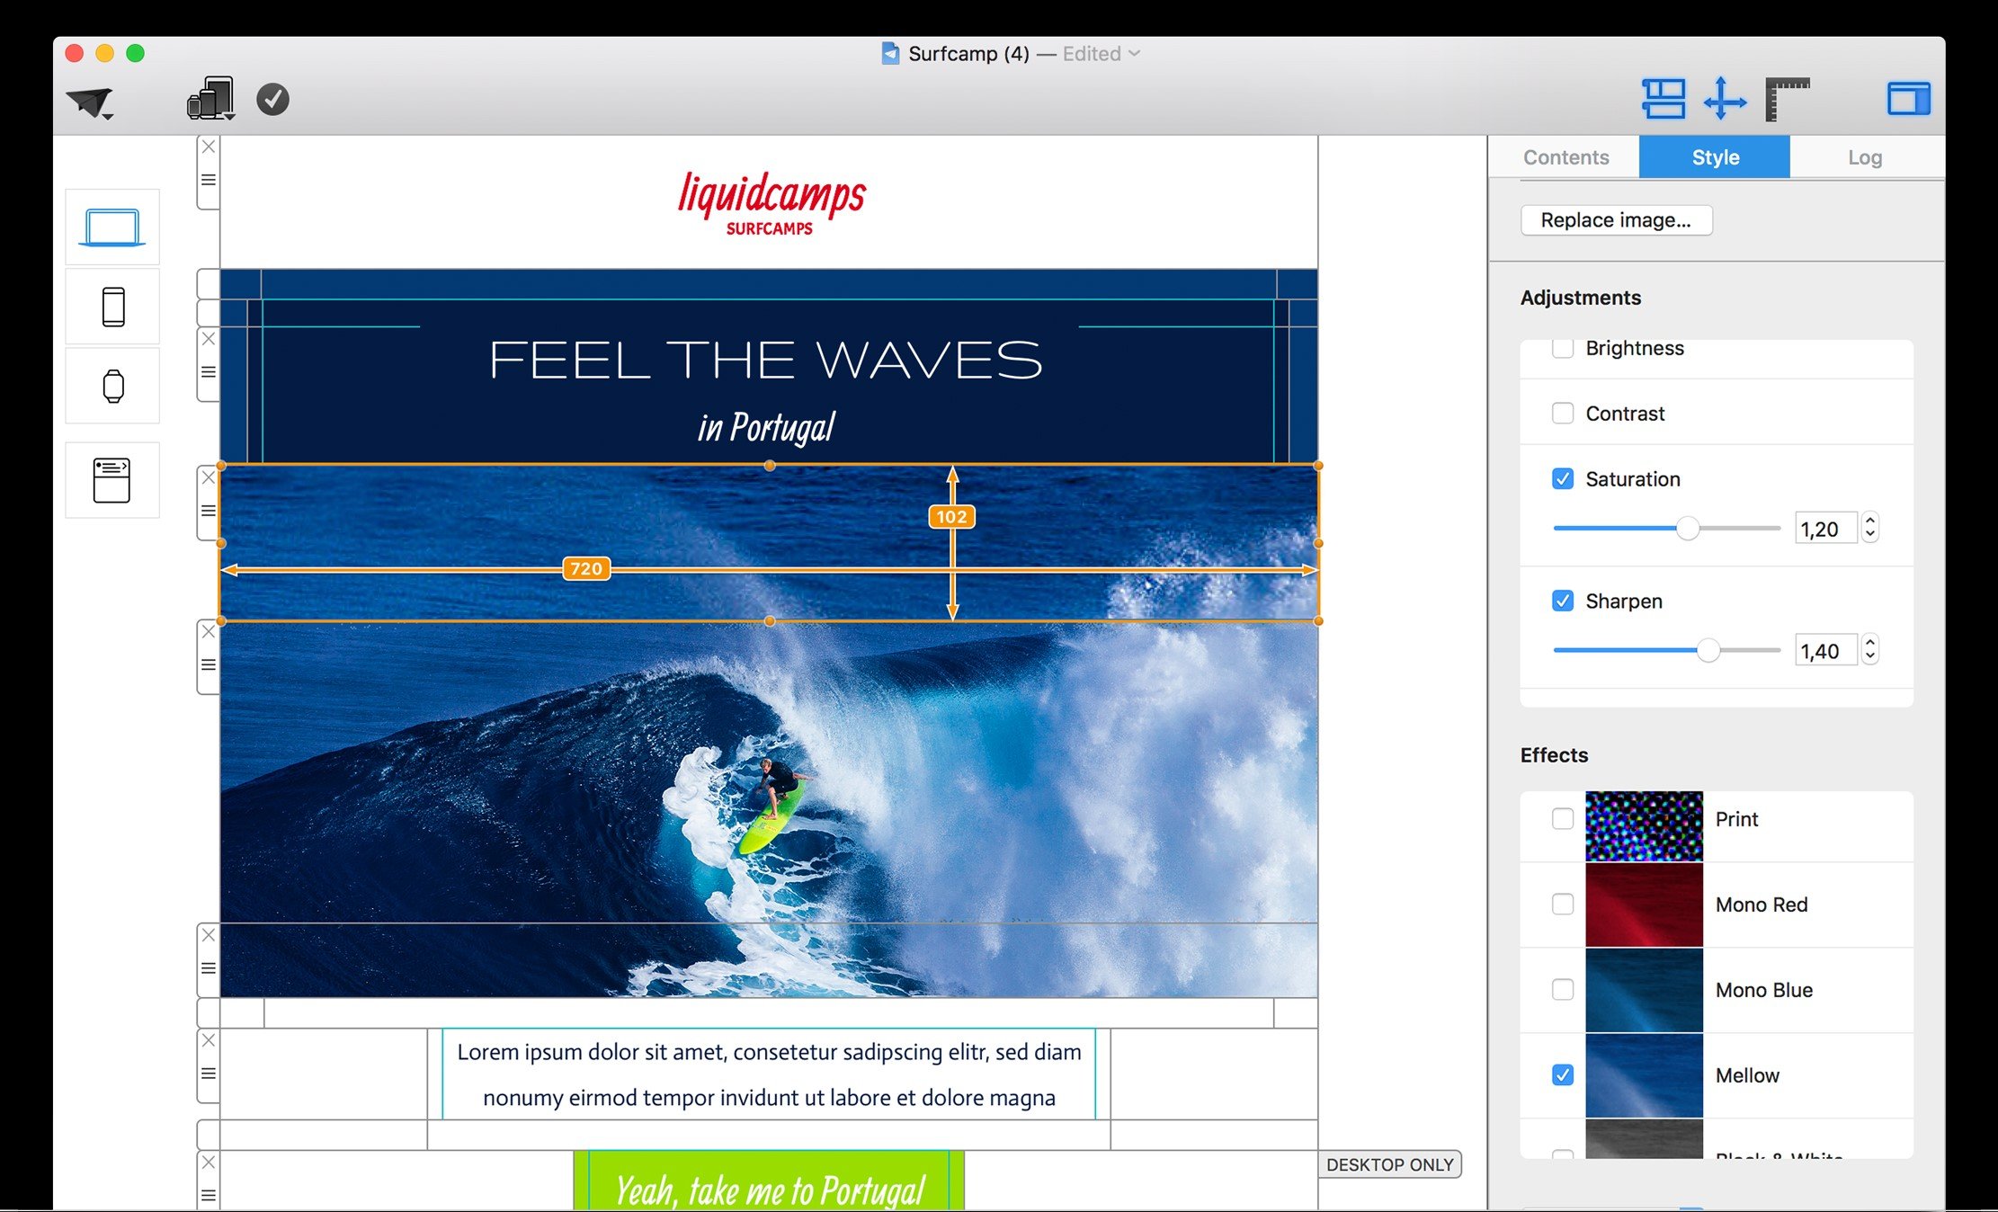Screen dimensions: 1998x1212
Task: Remove the surfer image block
Action: pos(209,632)
